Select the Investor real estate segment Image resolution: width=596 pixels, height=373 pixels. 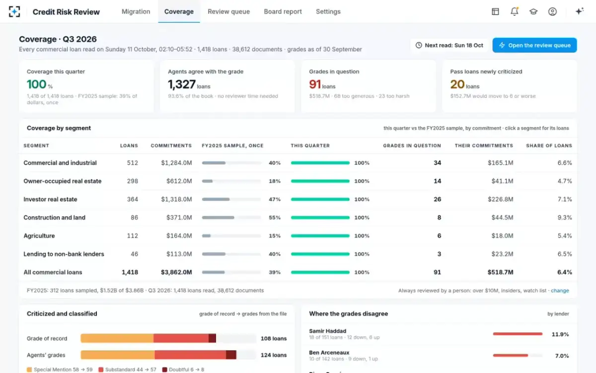[x=298, y=199]
